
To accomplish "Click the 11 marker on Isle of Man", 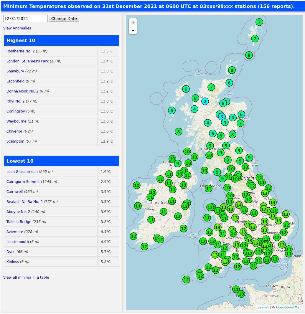I will (209, 189).
